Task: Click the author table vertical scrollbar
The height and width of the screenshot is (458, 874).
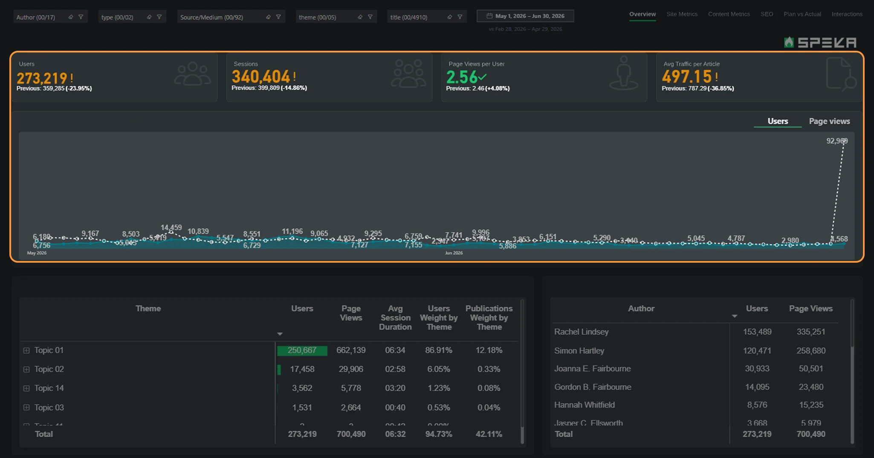Action: [852, 371]
